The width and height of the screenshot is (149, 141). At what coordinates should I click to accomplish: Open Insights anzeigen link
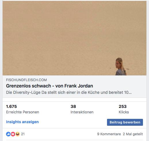[x=22, y=122]
